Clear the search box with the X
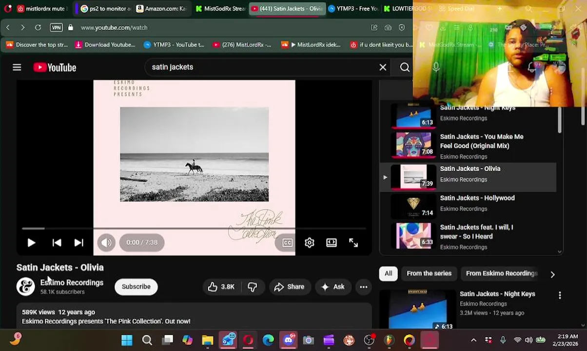This screenshot has height=351, width=587. coord(383,67)
